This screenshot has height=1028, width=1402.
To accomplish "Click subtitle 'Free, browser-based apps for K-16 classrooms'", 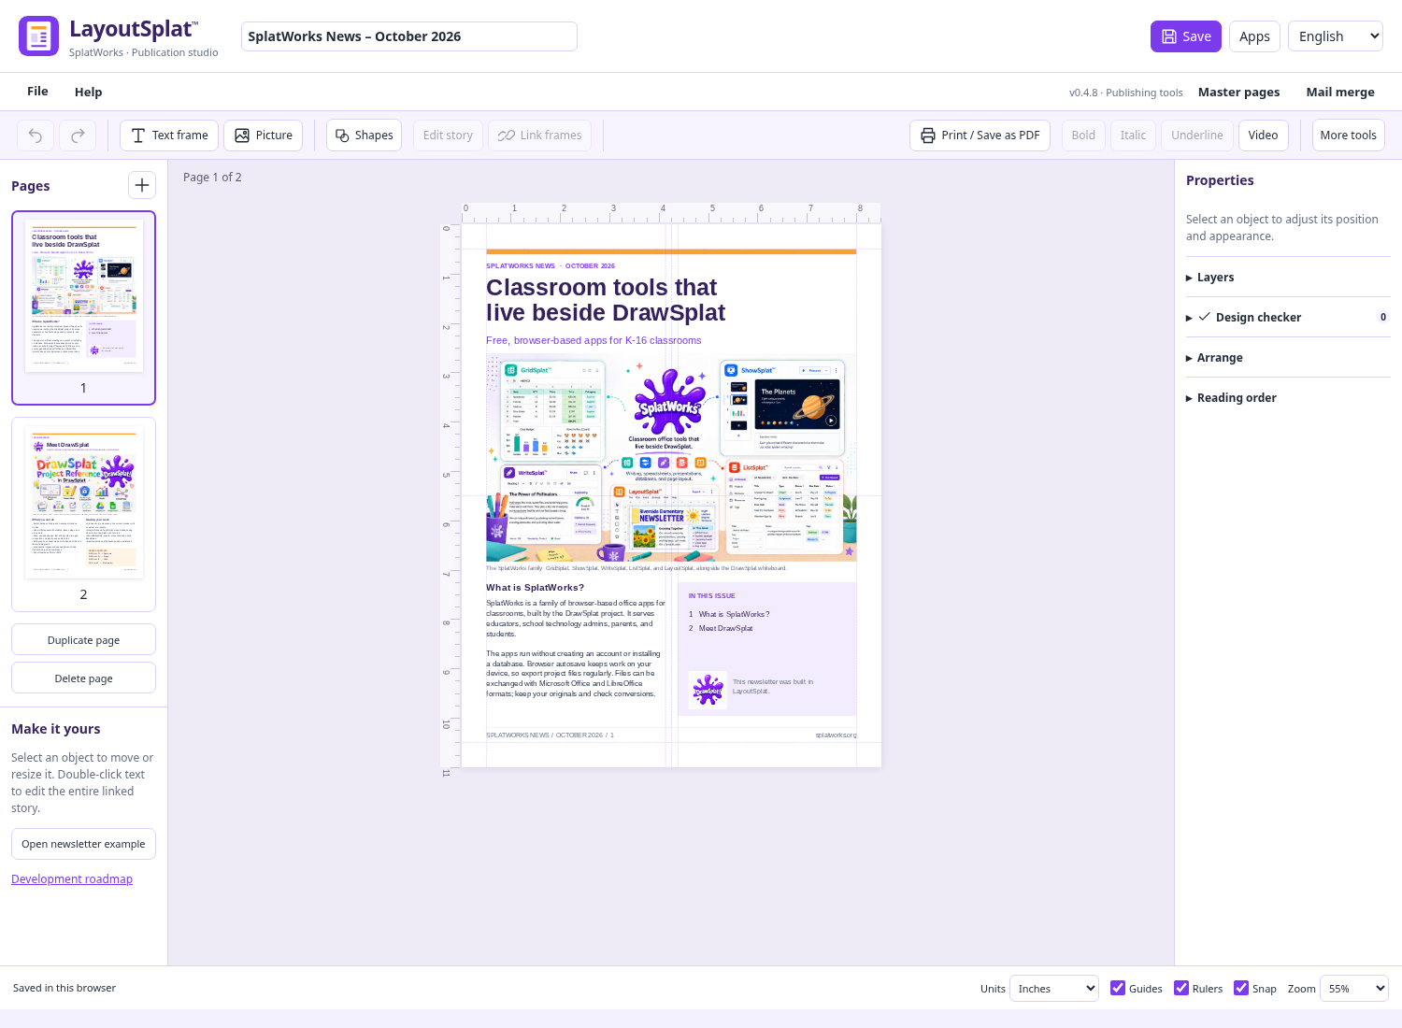I will [594, 340].
